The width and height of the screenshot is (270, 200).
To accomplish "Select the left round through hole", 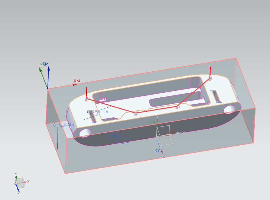I will (85, 133).
